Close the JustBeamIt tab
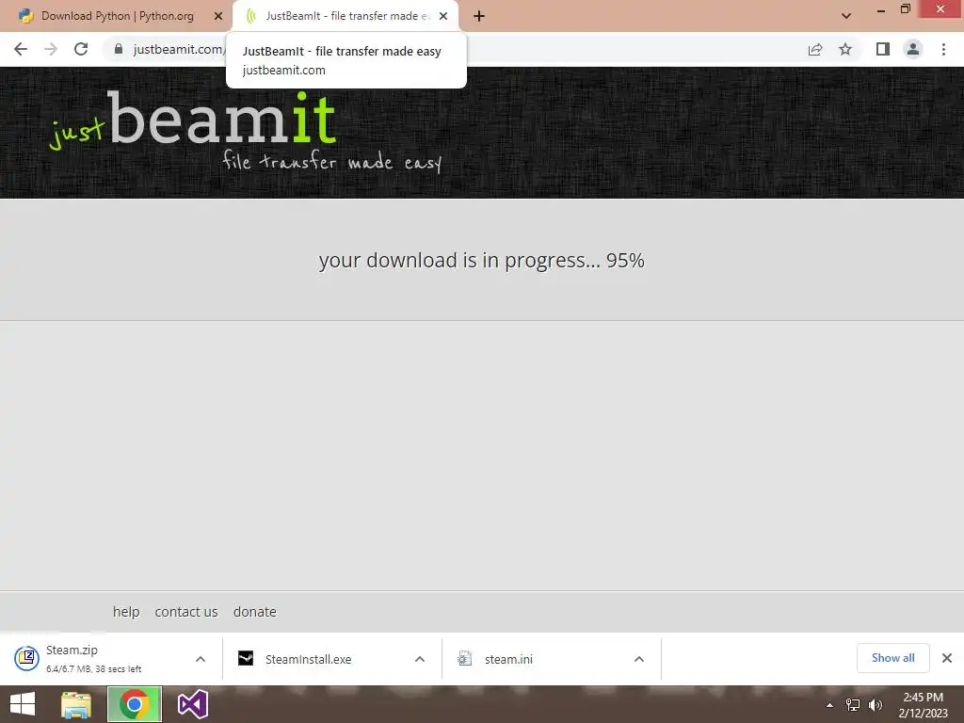Screen dimensions: 964x723 [443, 16]
